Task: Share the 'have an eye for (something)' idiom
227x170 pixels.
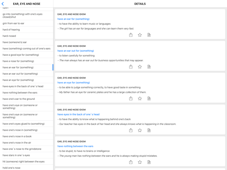Action: pos(131,99)
